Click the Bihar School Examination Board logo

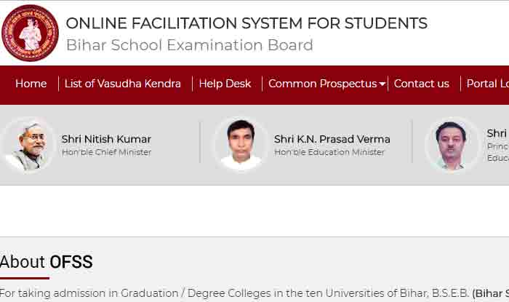pyautogui.click(x=31, y=33)
